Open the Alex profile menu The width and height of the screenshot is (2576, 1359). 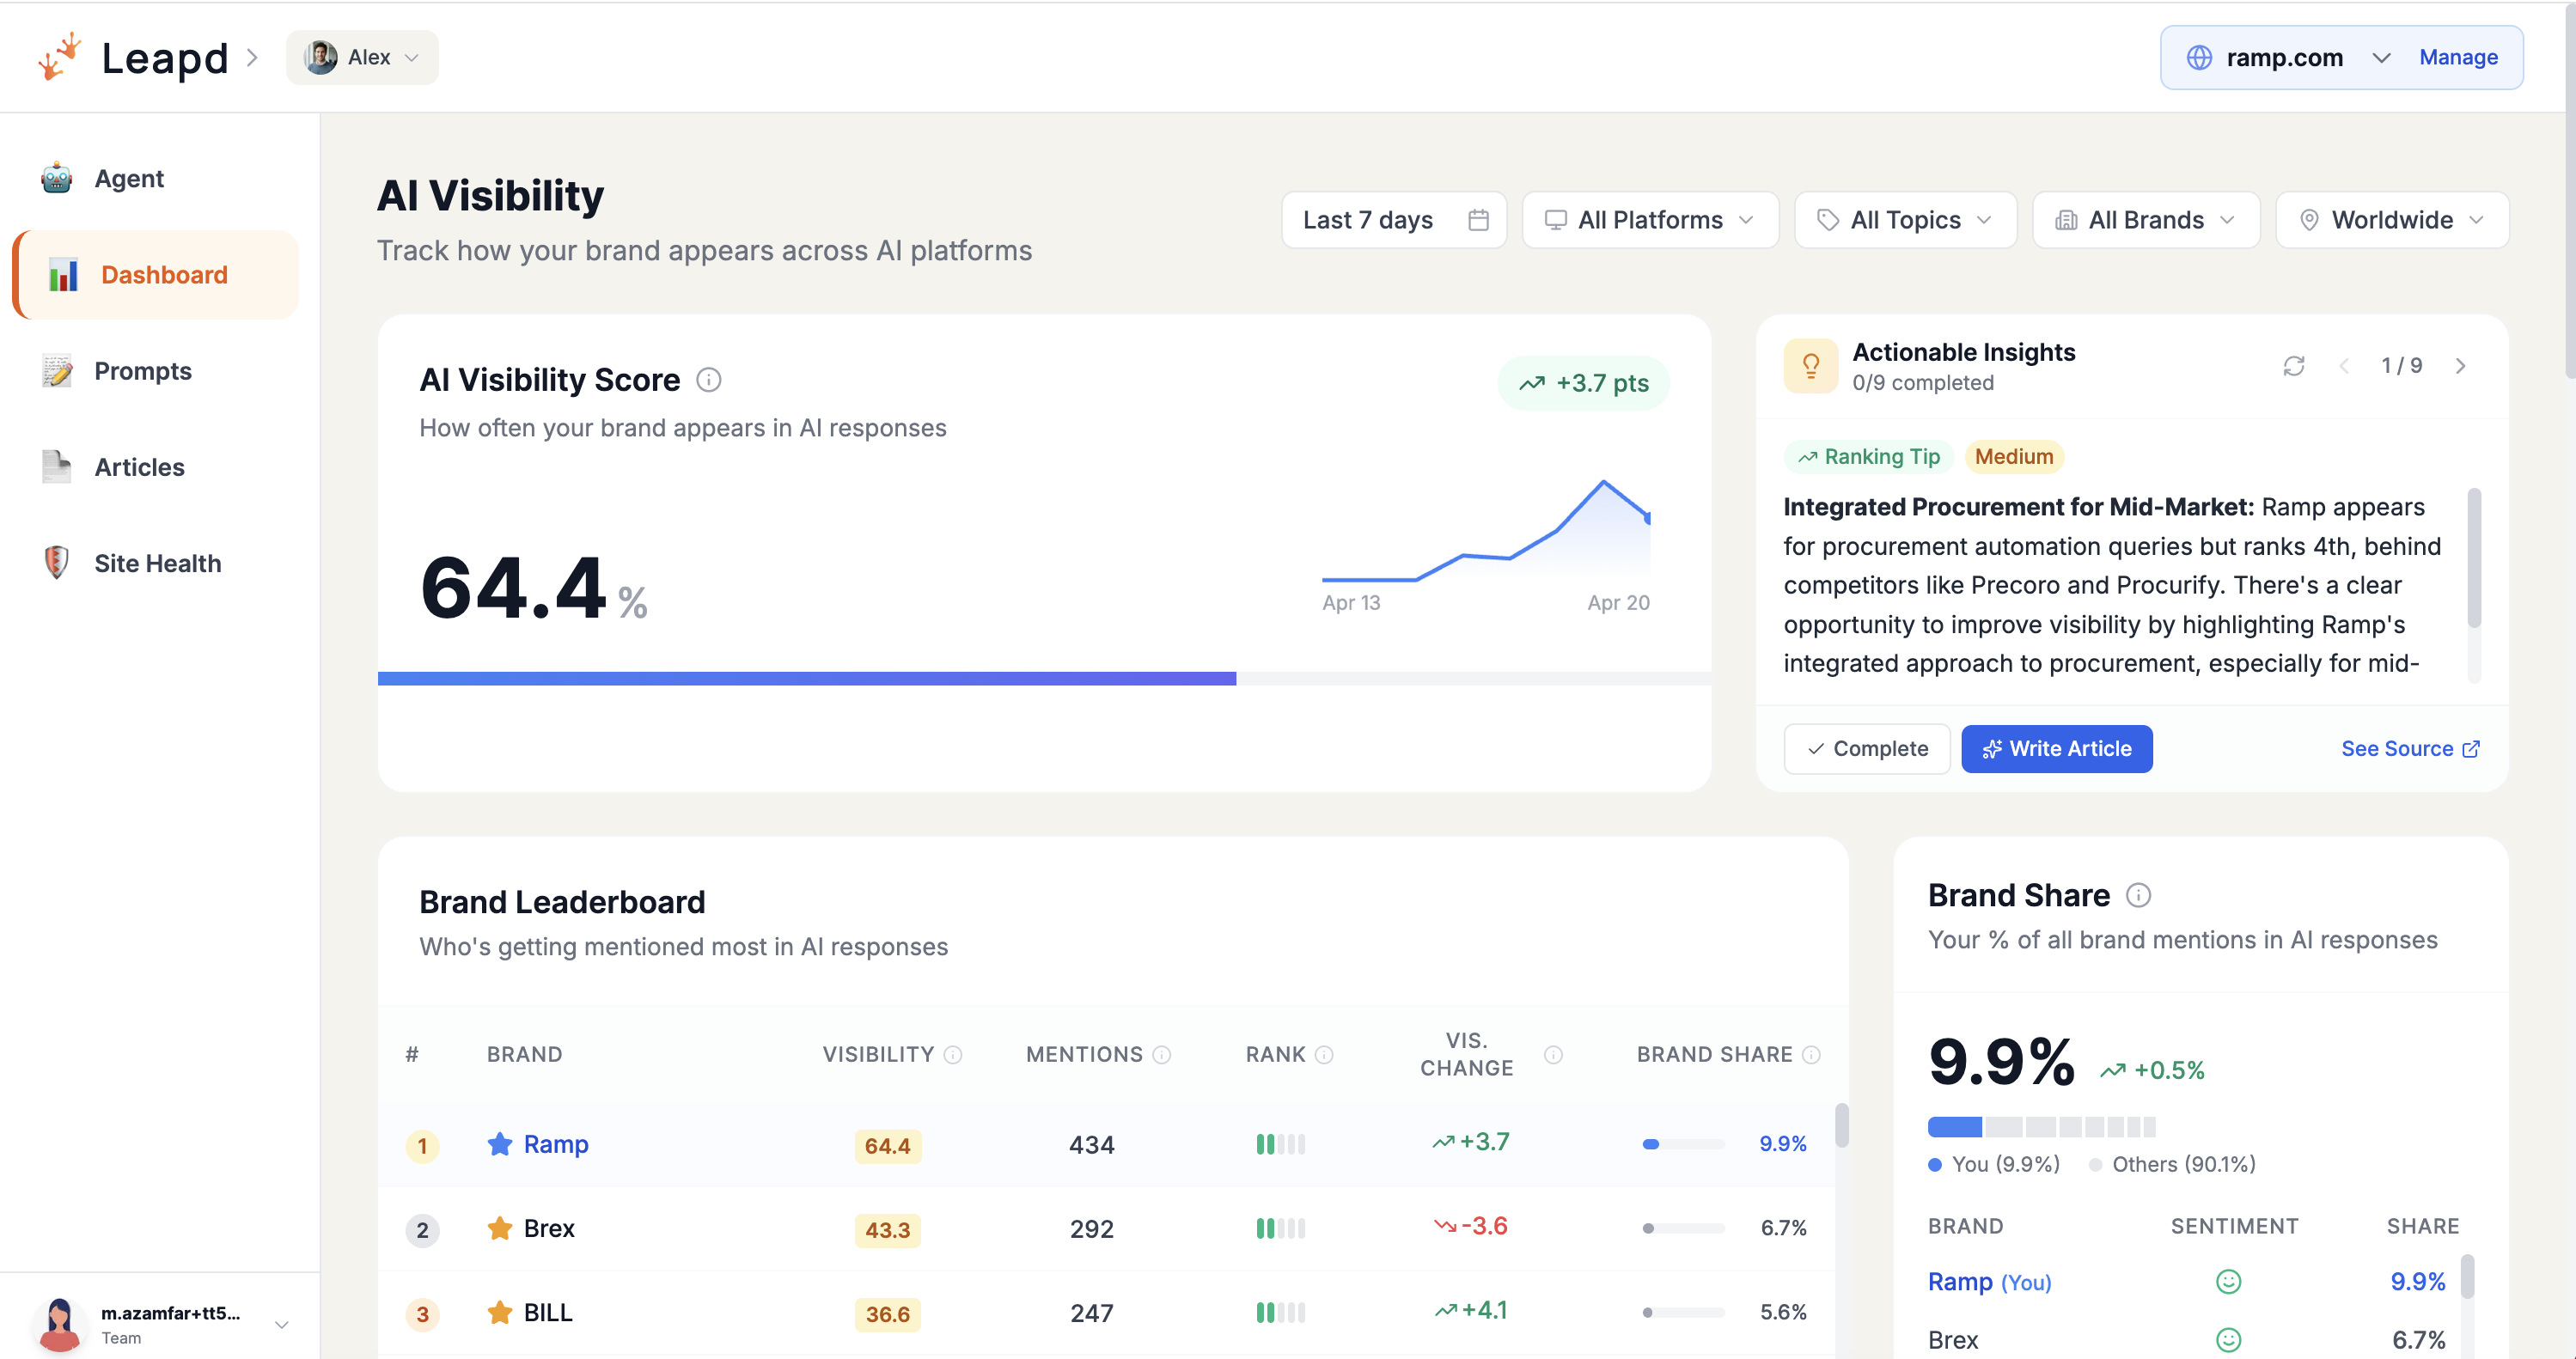point(362,57)
